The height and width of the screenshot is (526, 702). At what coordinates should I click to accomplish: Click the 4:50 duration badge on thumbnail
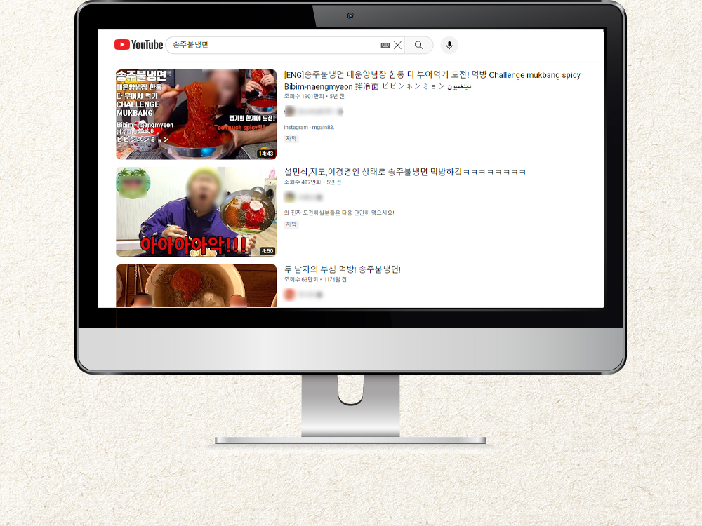click(267, 251)
